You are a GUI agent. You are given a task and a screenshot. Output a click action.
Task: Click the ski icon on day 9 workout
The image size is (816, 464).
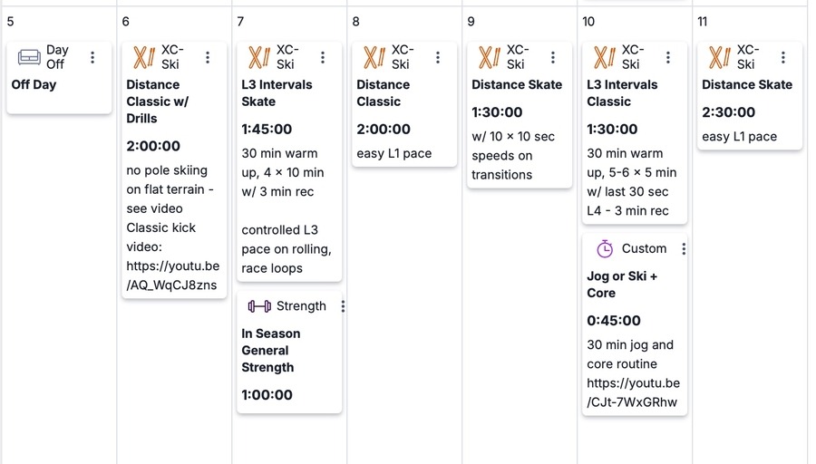(490, 57)
